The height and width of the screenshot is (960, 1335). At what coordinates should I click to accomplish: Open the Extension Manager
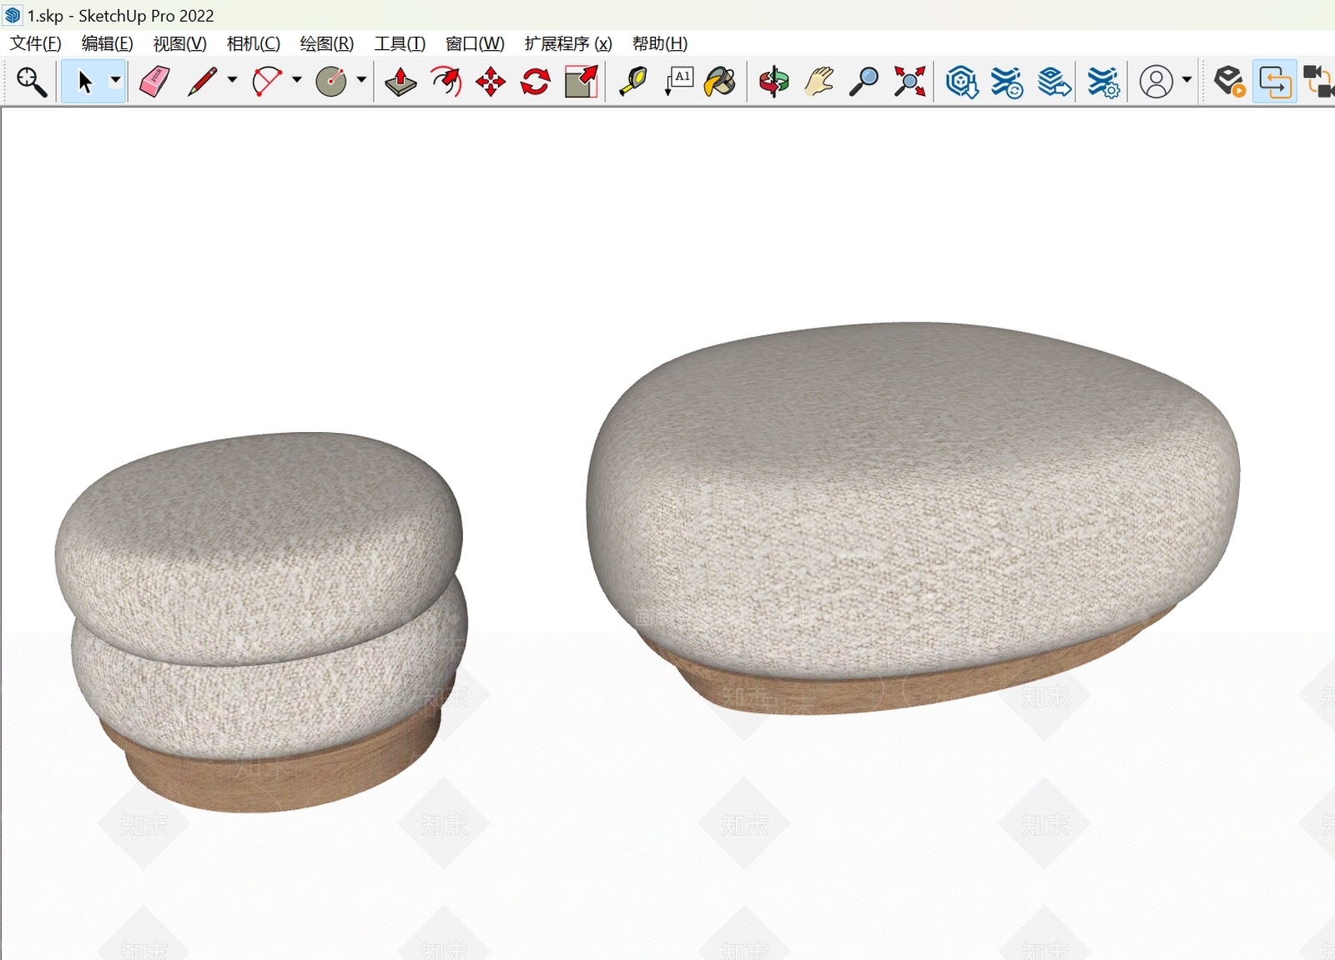1103,82
